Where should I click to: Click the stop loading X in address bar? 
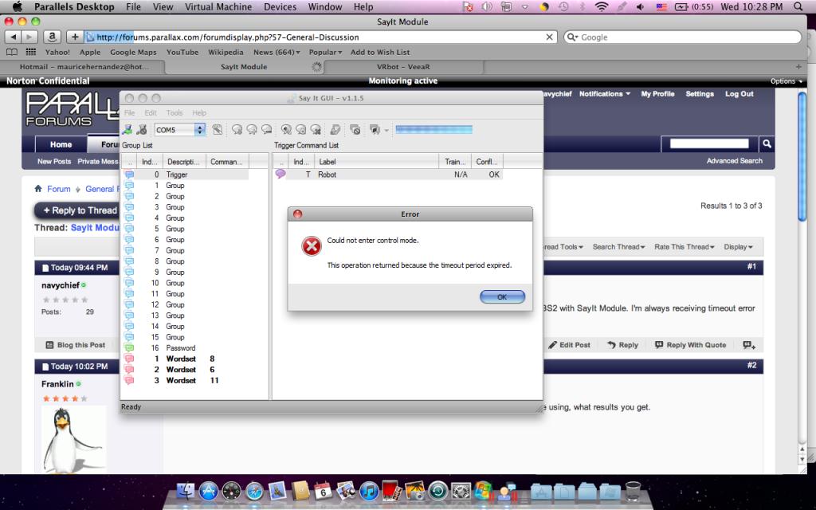(549, 37)
